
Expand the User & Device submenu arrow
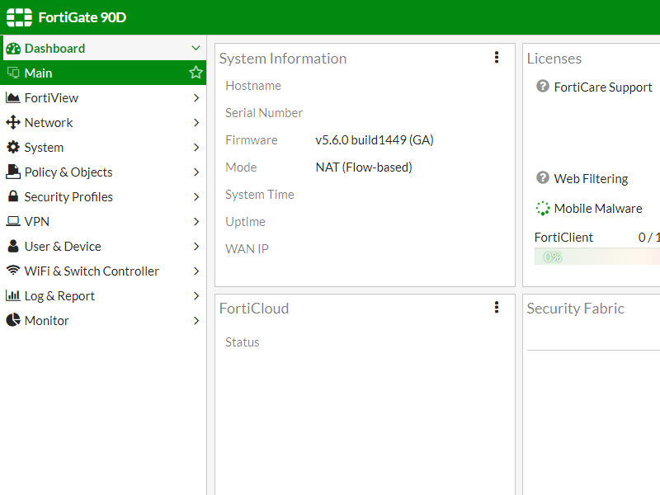click(196, 246)
